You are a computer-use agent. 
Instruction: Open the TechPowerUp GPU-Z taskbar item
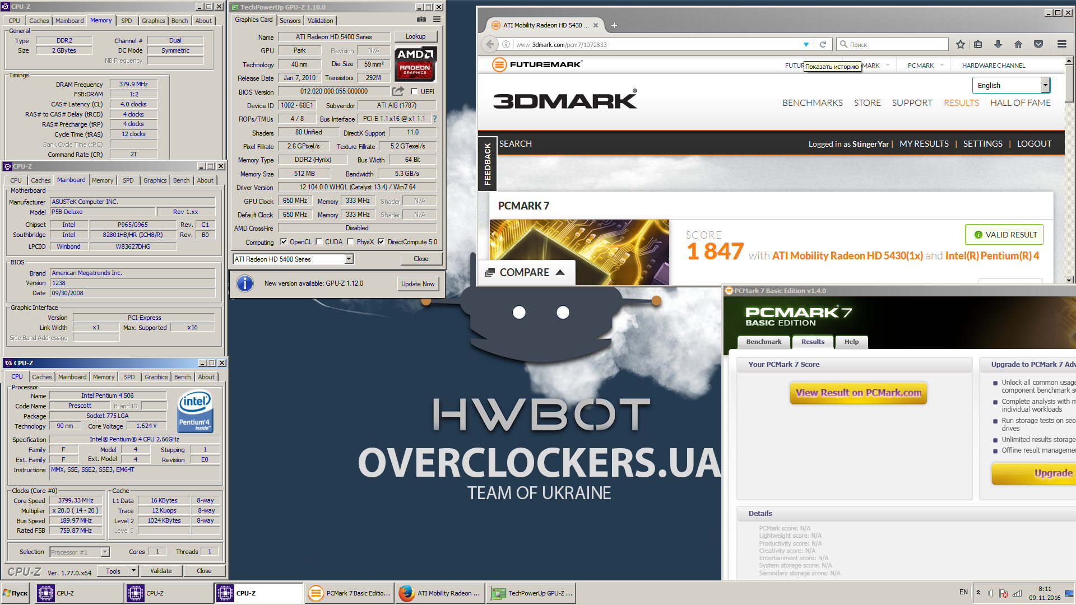click(x=531, y=593)
